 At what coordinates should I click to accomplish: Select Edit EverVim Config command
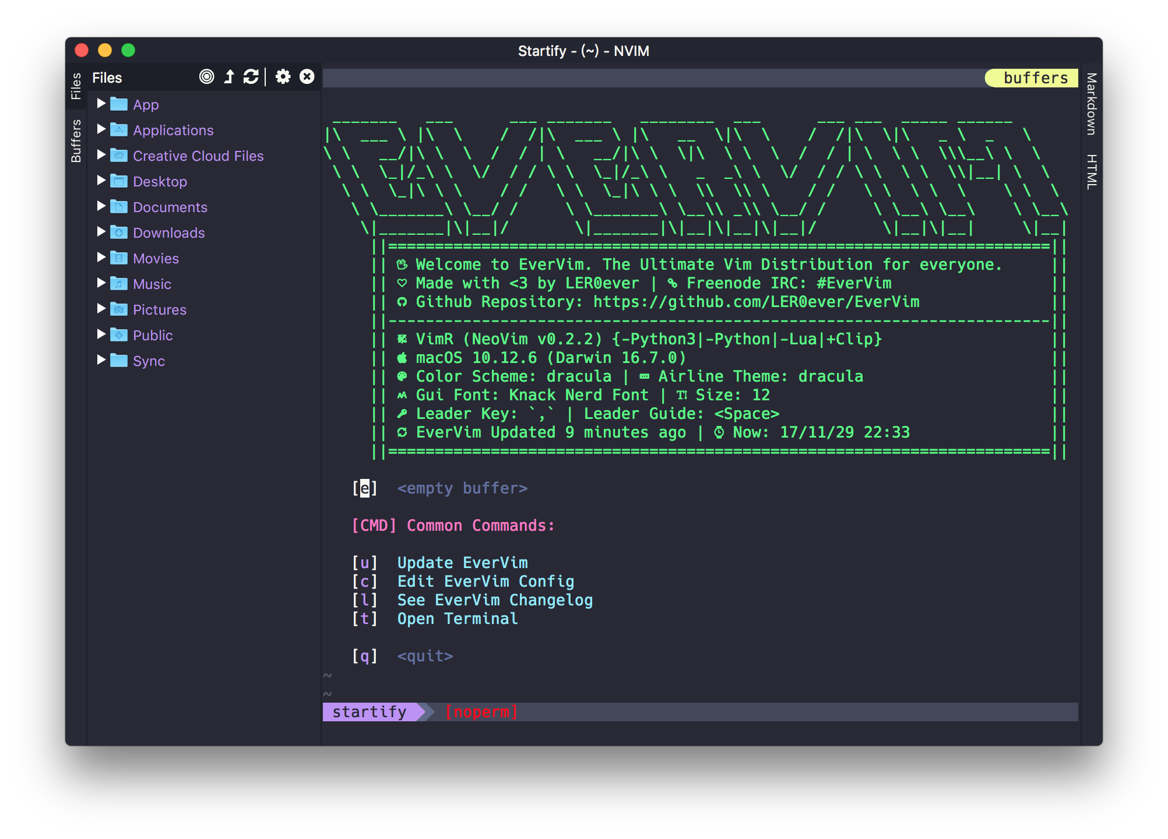486,581
